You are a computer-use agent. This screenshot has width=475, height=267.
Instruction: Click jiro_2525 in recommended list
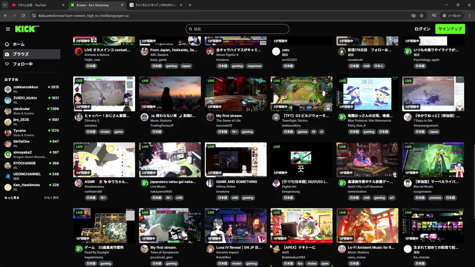pos(32,122)
